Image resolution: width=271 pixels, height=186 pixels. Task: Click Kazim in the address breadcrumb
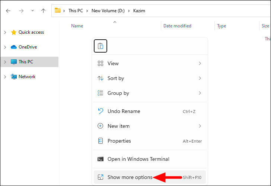(x=139, y=11)
